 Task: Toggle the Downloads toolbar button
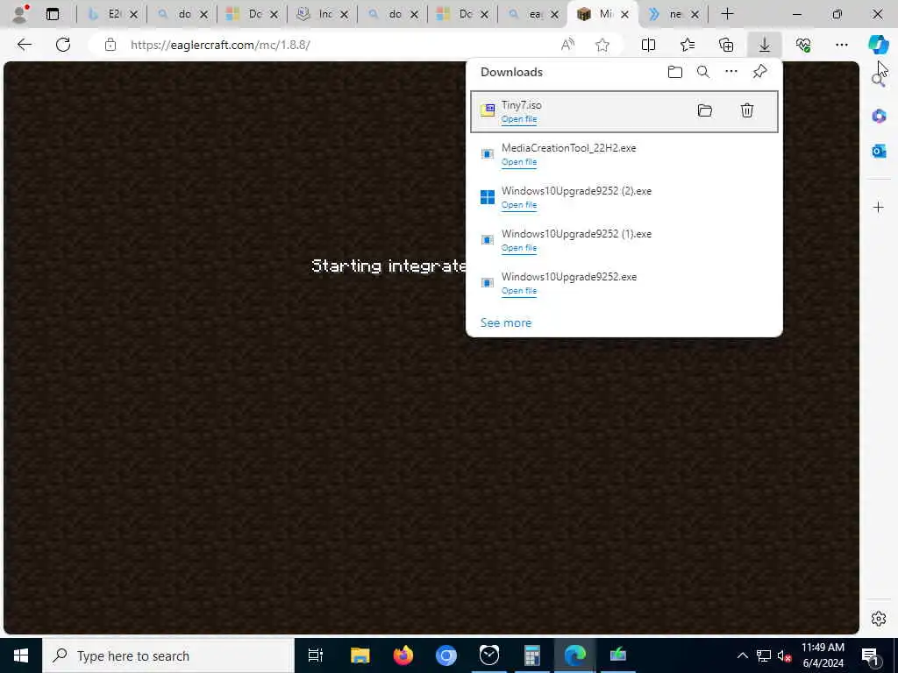click(x=765, y=45)
